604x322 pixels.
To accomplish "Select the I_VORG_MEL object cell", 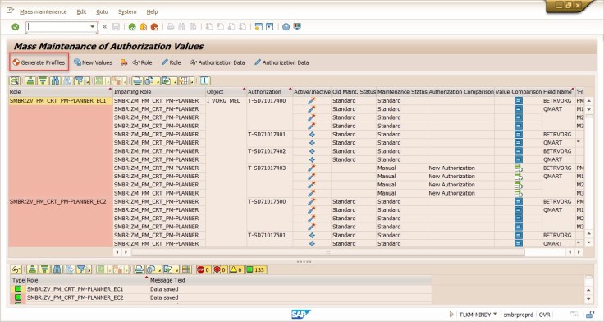I will [x=226, y=101].
